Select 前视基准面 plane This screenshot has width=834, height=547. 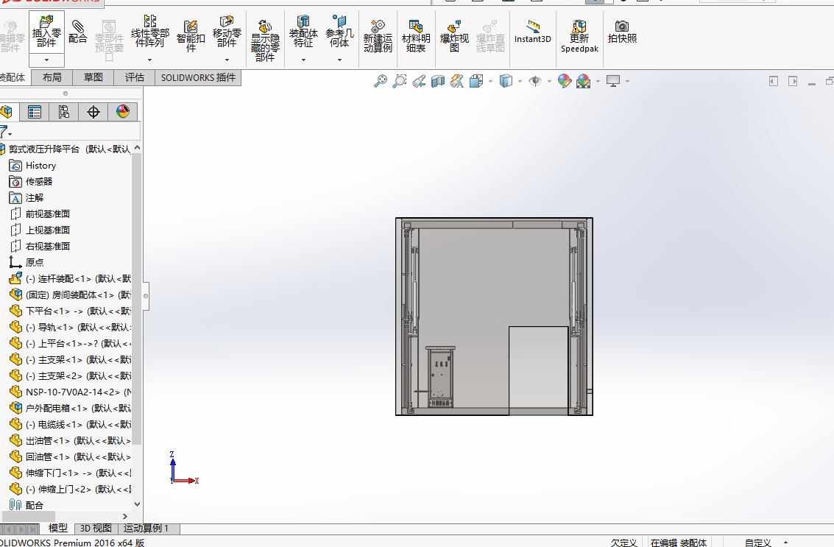(x=40, y=214)
